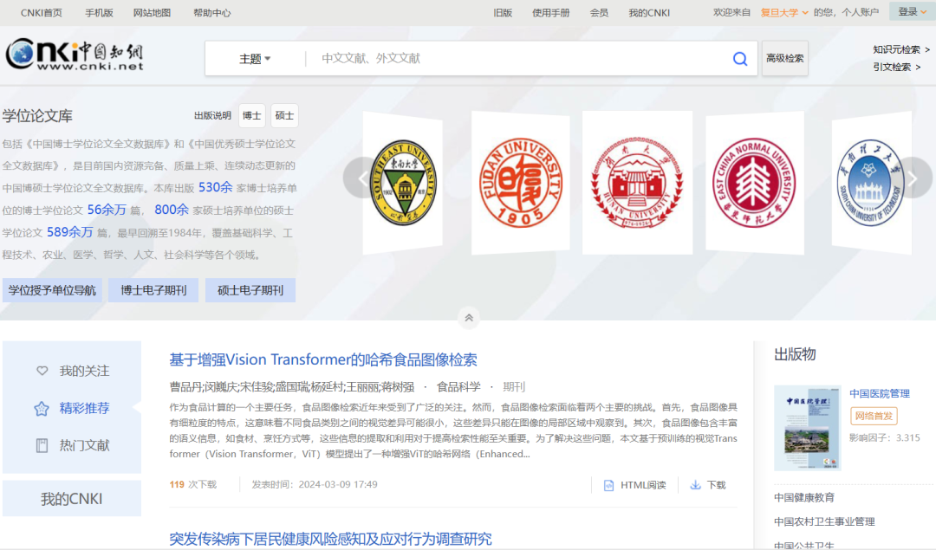Open the Vision Transformer food image retrieval article
Viewport: 936px width, 550px height.
[323, 359]
